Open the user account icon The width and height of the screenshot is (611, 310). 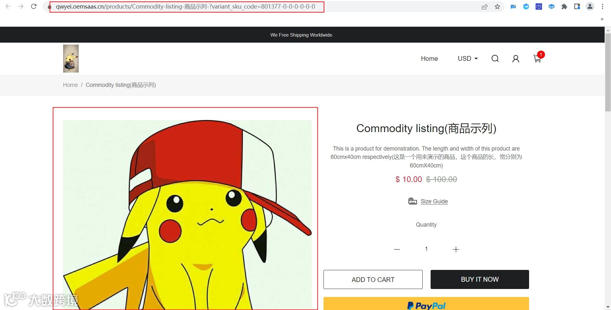click(516, 59)
